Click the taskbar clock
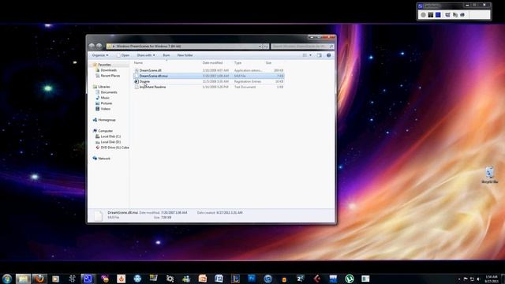This screenshot has height=284, width=505. click(492, 278)
